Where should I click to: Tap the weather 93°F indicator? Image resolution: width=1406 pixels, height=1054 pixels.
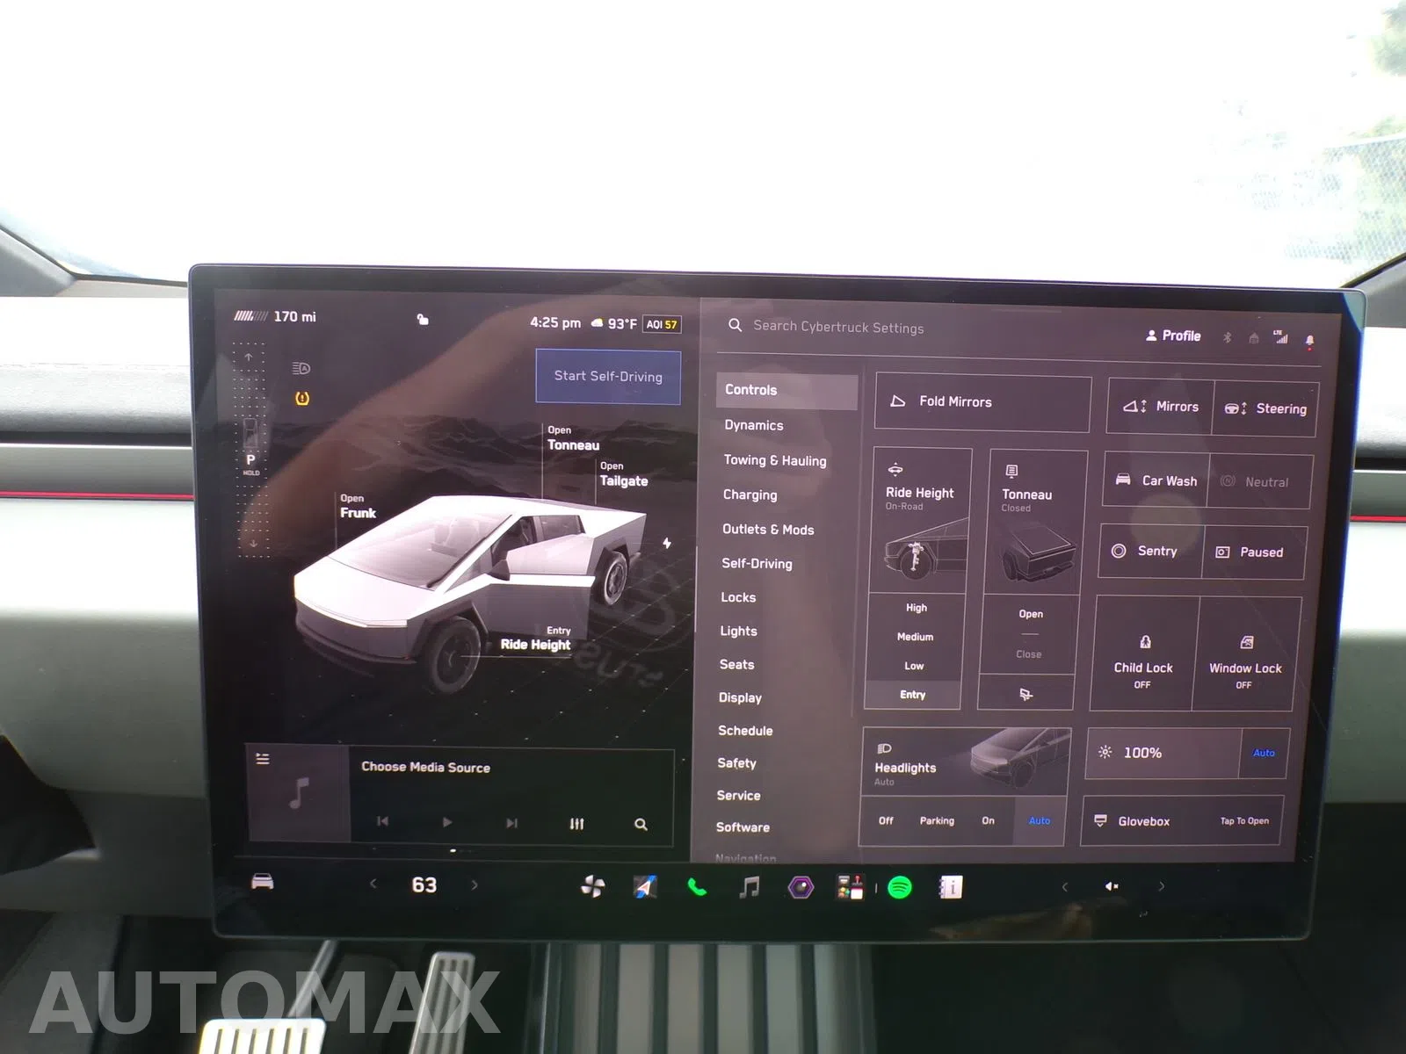coord(613,323)
